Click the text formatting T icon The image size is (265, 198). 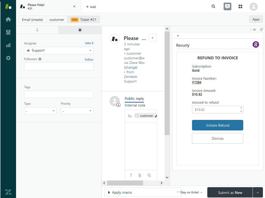pos(131,175)
